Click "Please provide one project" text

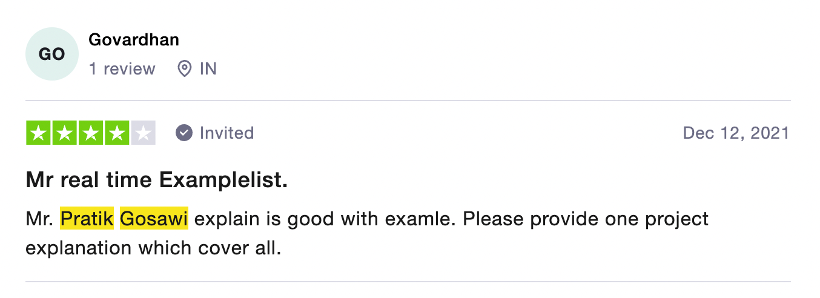[x=586, y=218]
